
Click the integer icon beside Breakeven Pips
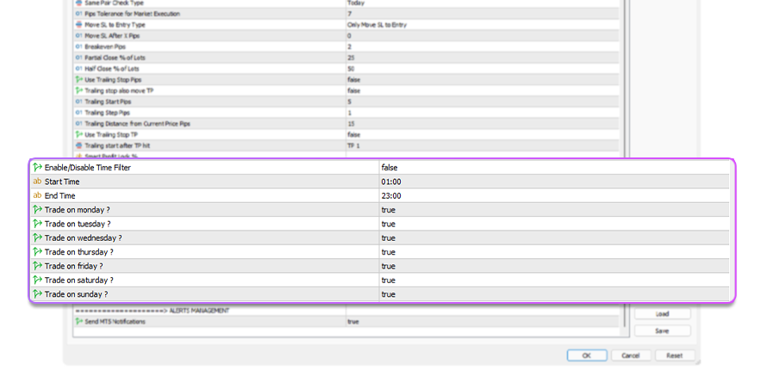coord(79,46)
